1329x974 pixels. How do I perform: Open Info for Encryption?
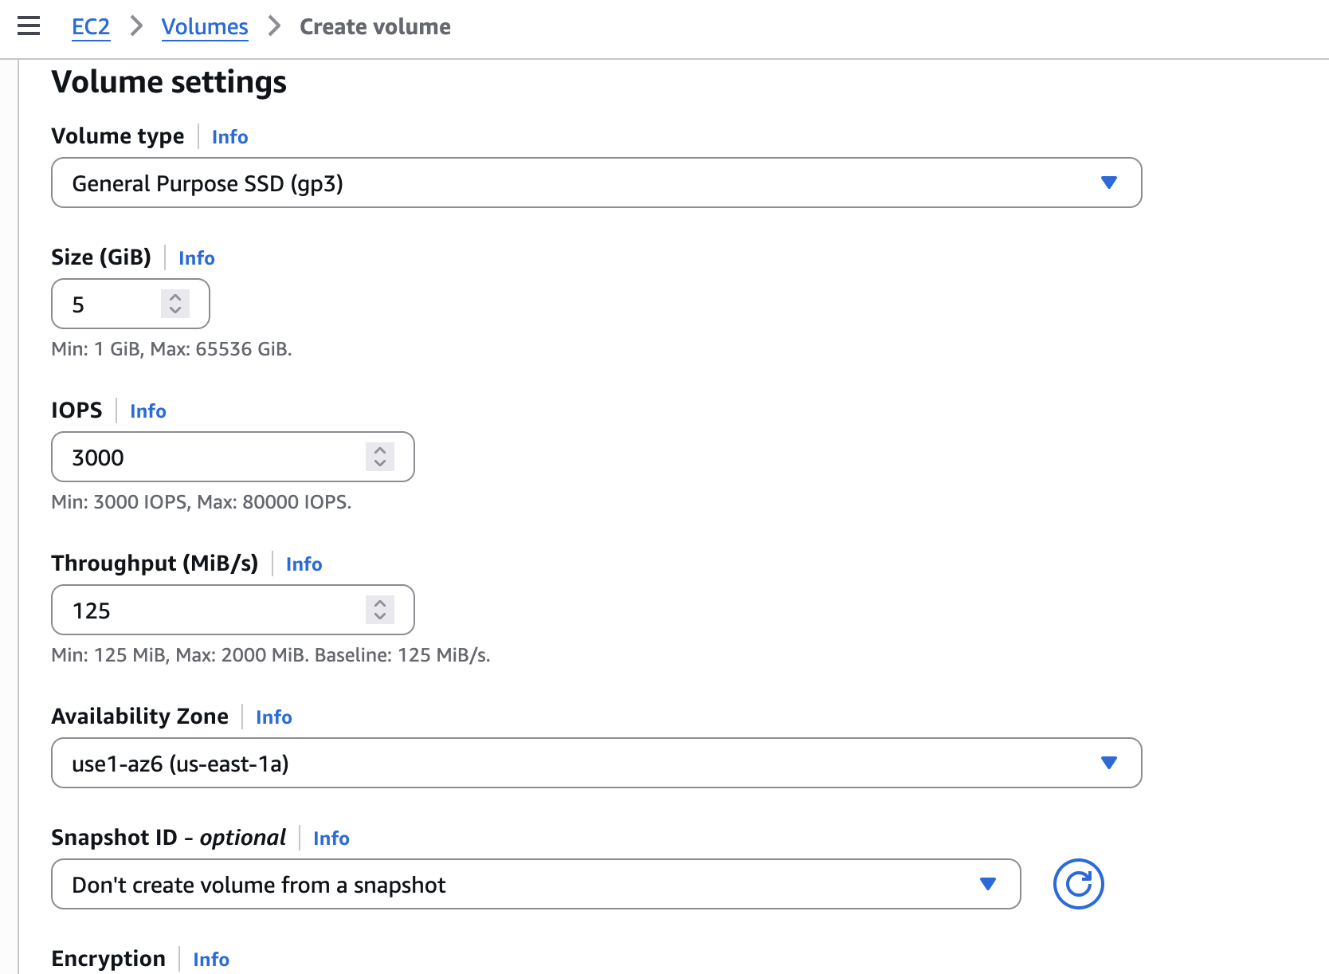211,960
